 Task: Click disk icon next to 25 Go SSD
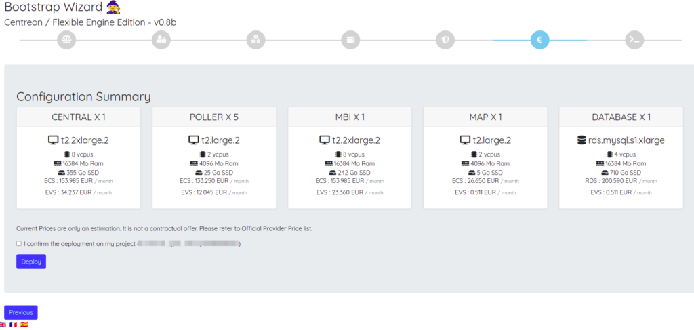tap(199, 173)
